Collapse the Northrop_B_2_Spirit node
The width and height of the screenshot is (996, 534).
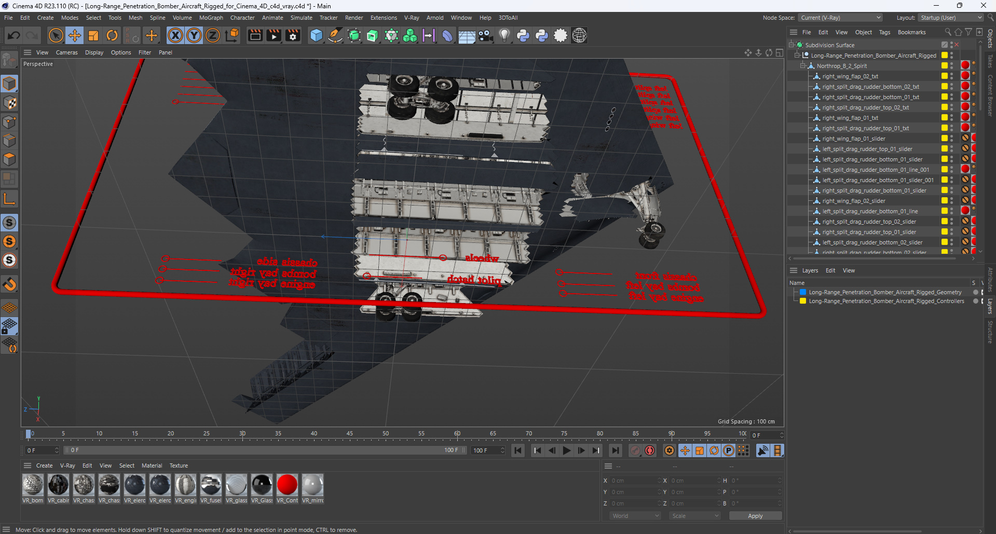[803, 66]
